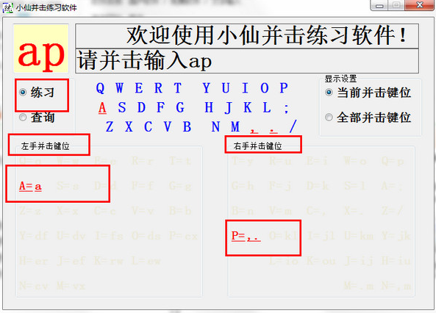Click the M key letter
436x313 pixels.
[x=235, y=127]
